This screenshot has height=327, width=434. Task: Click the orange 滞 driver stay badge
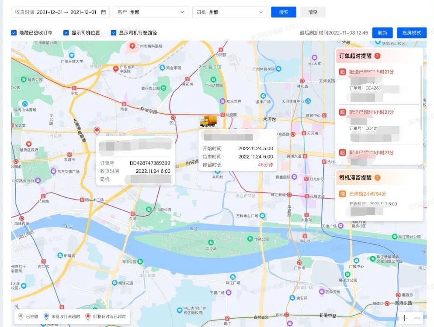343,194
